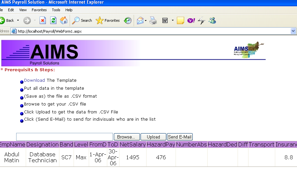Click the 30-Apr-06 date cell
297x183 pixels.
click(113, 157)
